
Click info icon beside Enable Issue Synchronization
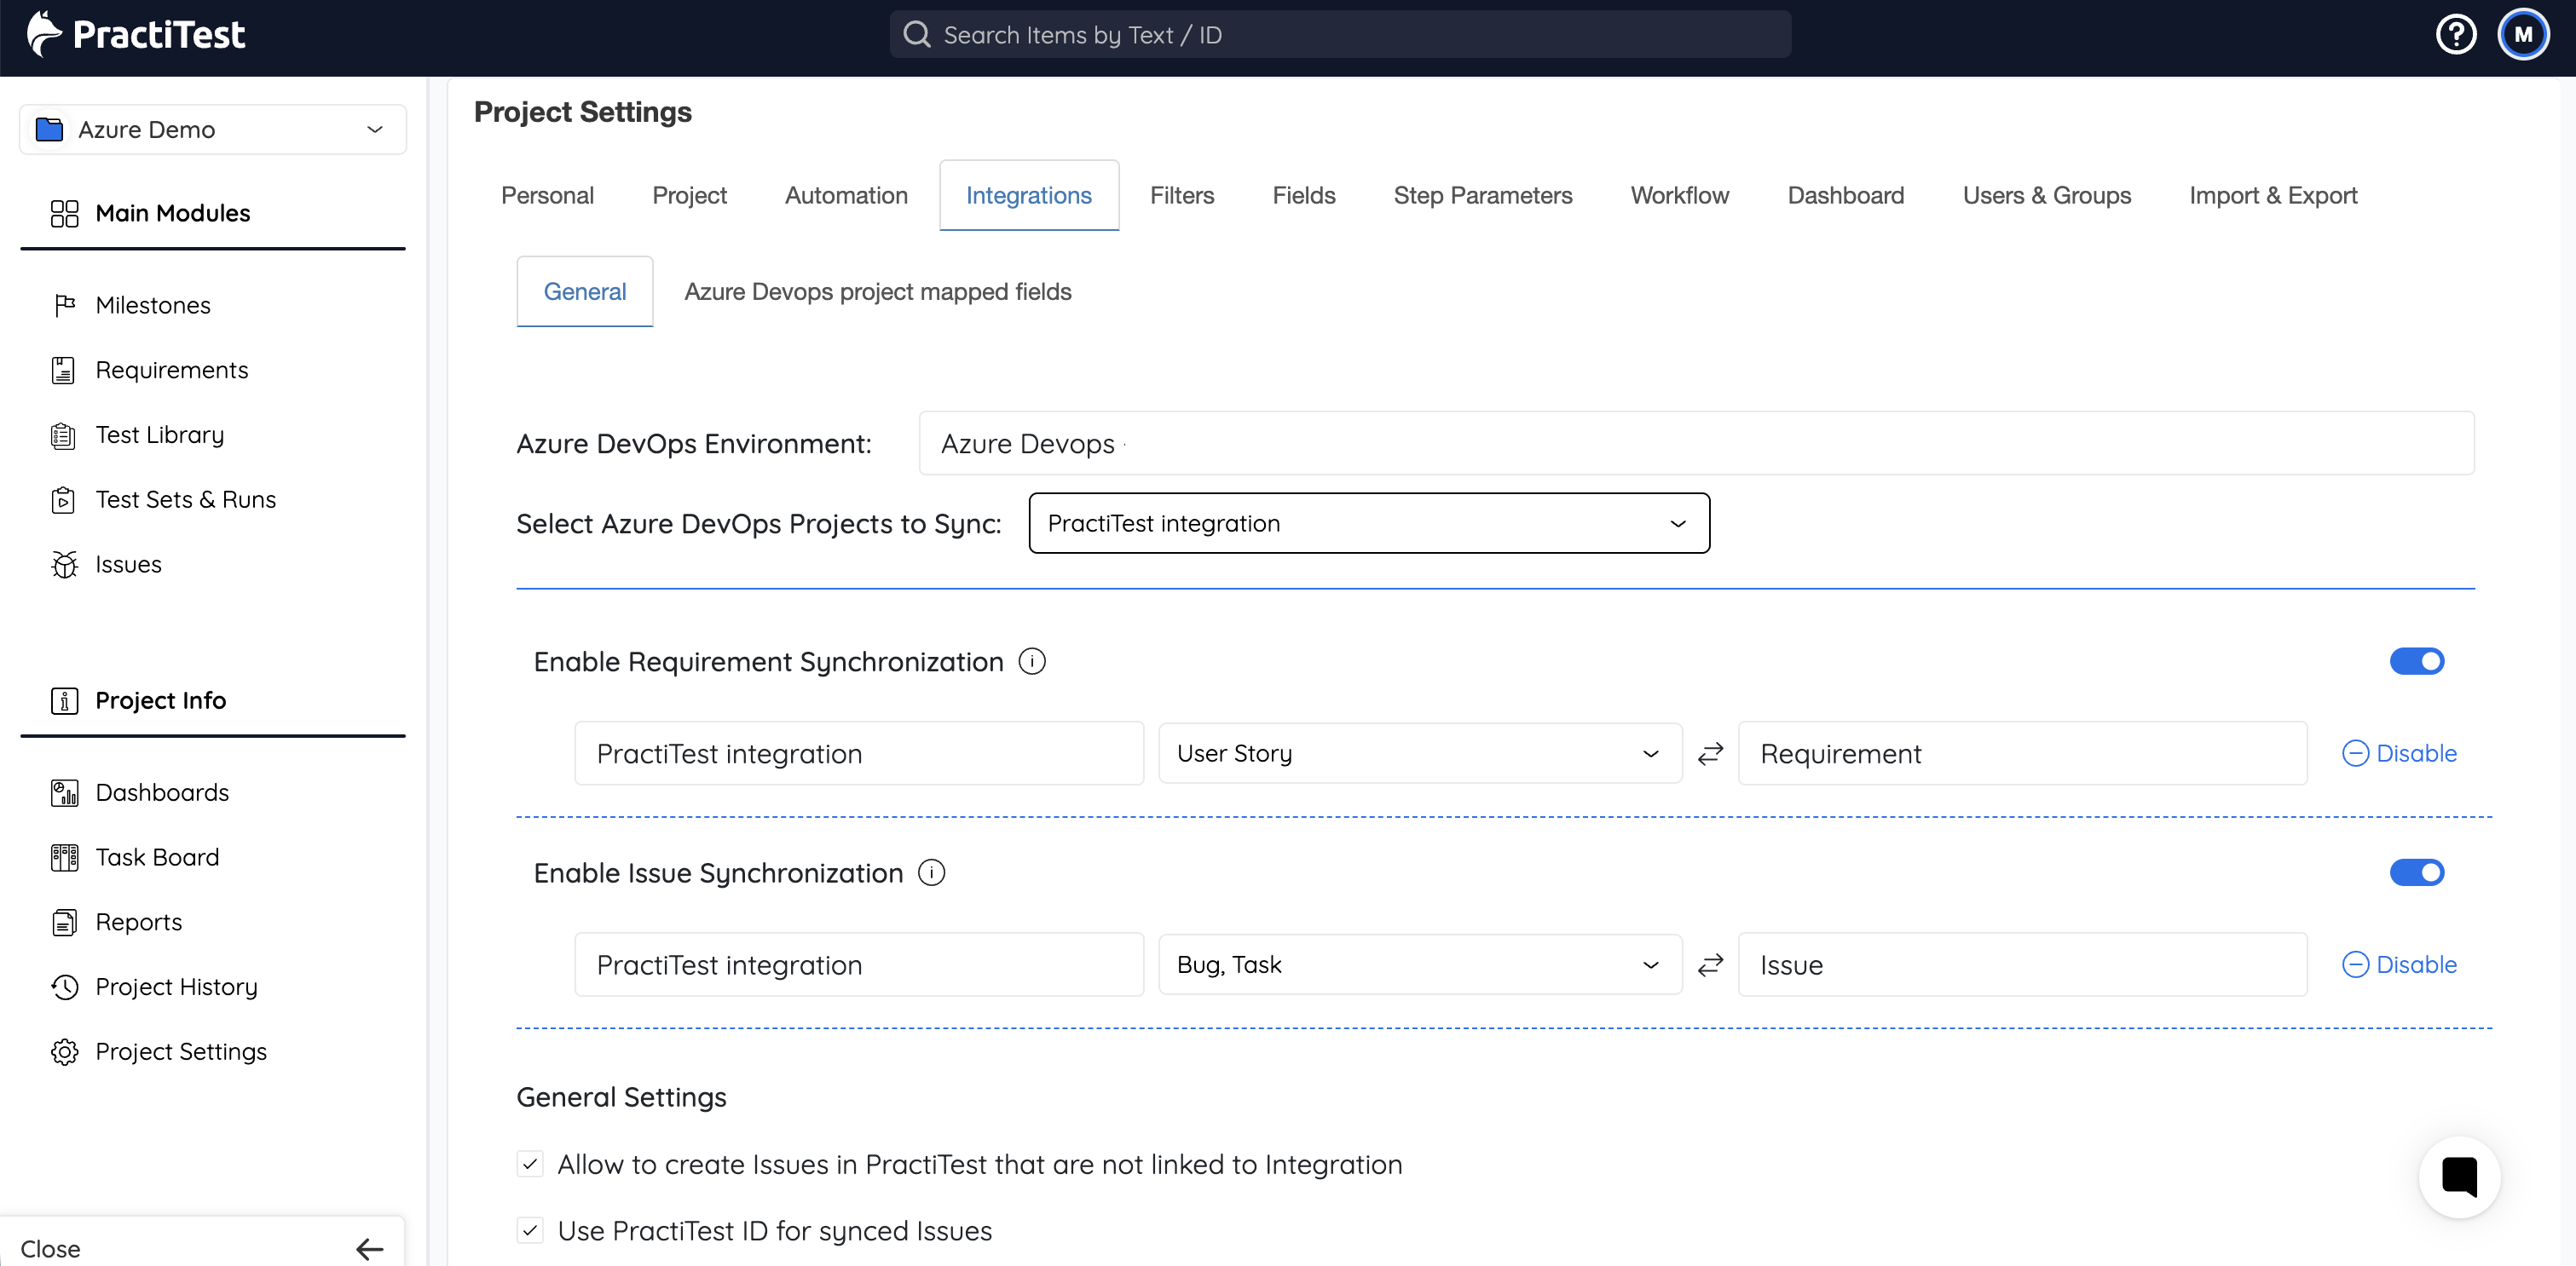tap(931, 872)
